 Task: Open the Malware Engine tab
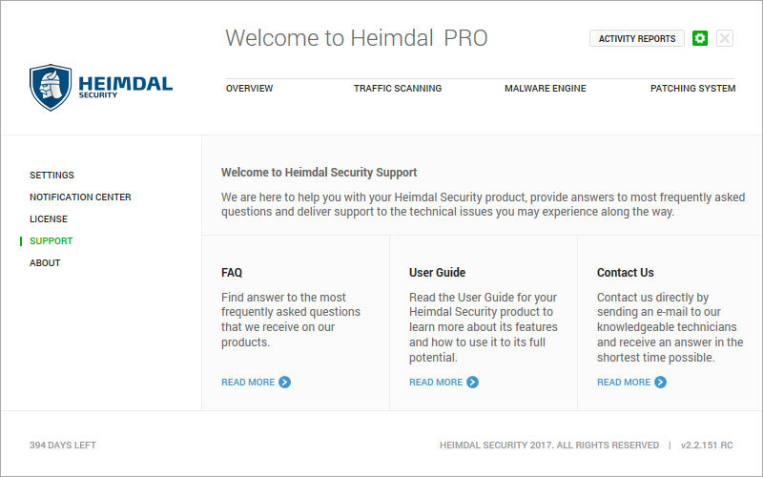click(x=545, y=89)
